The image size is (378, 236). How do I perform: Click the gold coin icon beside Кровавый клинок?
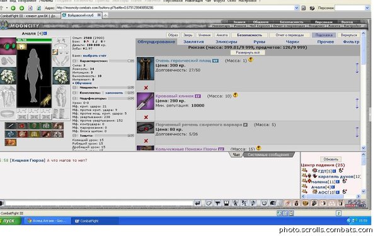(236, 95)
